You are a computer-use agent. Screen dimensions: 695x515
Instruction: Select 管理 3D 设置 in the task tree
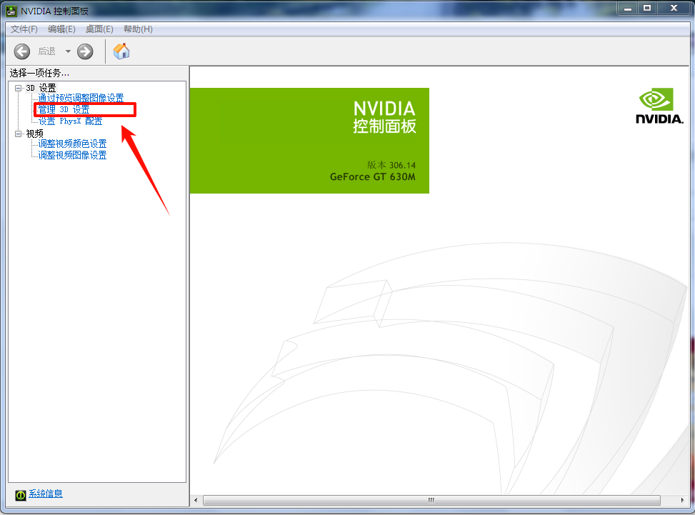(x=64, y=110)
